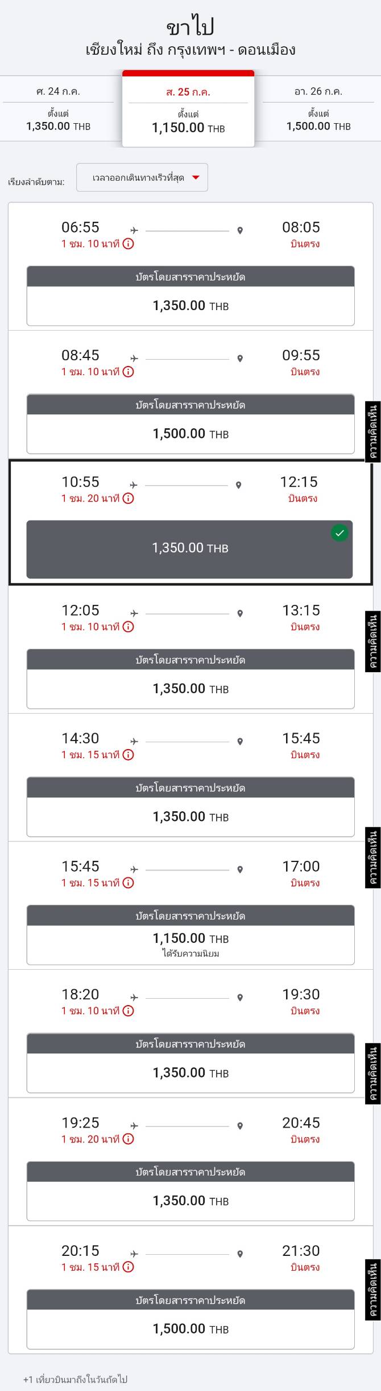Switch to the ศ. 24 ก.ค. date tab
Viewport: 381px width, 1391px height.
tap(58, 108)
